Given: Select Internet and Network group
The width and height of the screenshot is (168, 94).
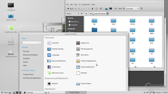Looking at the screenshot, I should pos(30,55).
